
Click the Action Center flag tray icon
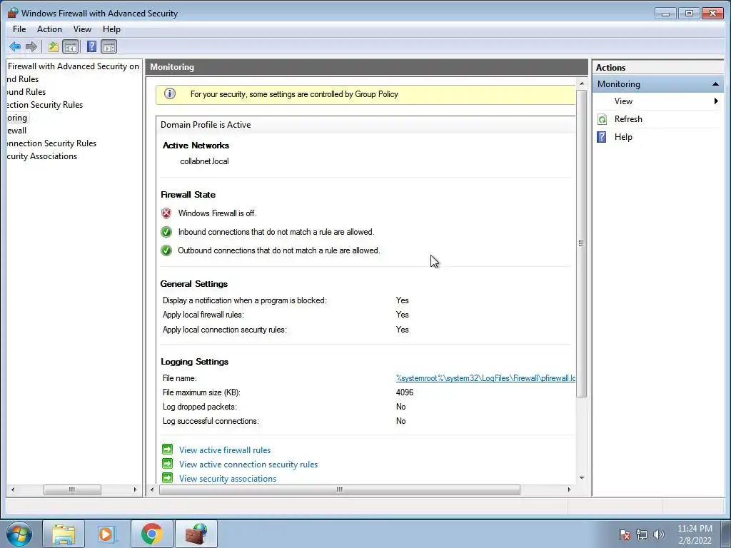pos(625,534)
